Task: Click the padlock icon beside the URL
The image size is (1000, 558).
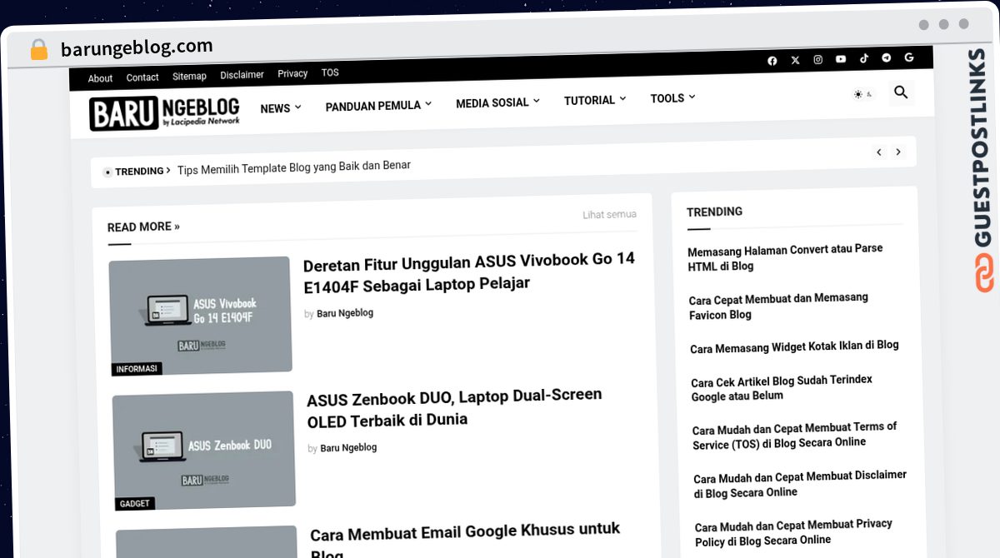Action: coord(39,50)
